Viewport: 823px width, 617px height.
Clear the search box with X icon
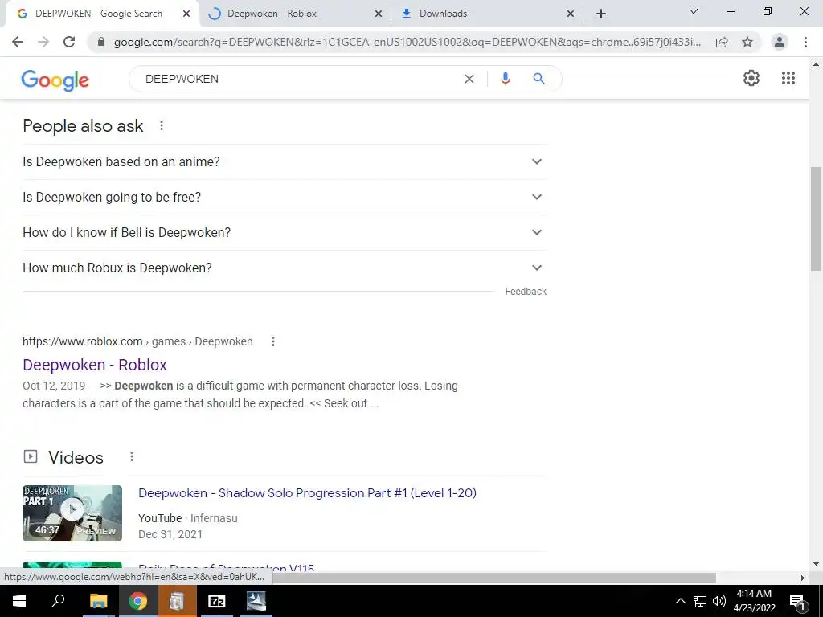[x=469, y=79]
